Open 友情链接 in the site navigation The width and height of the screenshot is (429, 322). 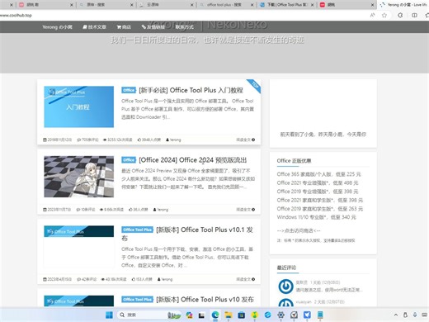(x=153, y=27)
